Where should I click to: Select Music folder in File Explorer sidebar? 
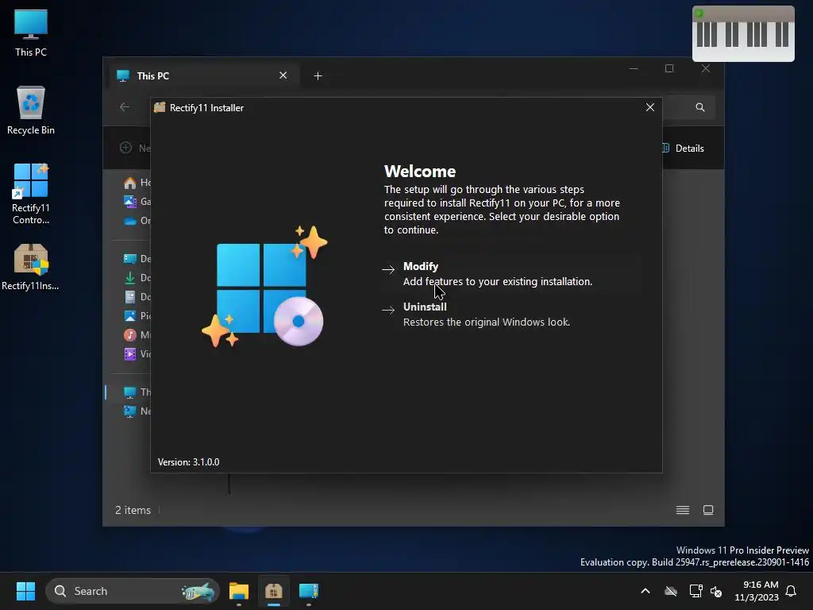pyautogui.click(x=137, y=334)
